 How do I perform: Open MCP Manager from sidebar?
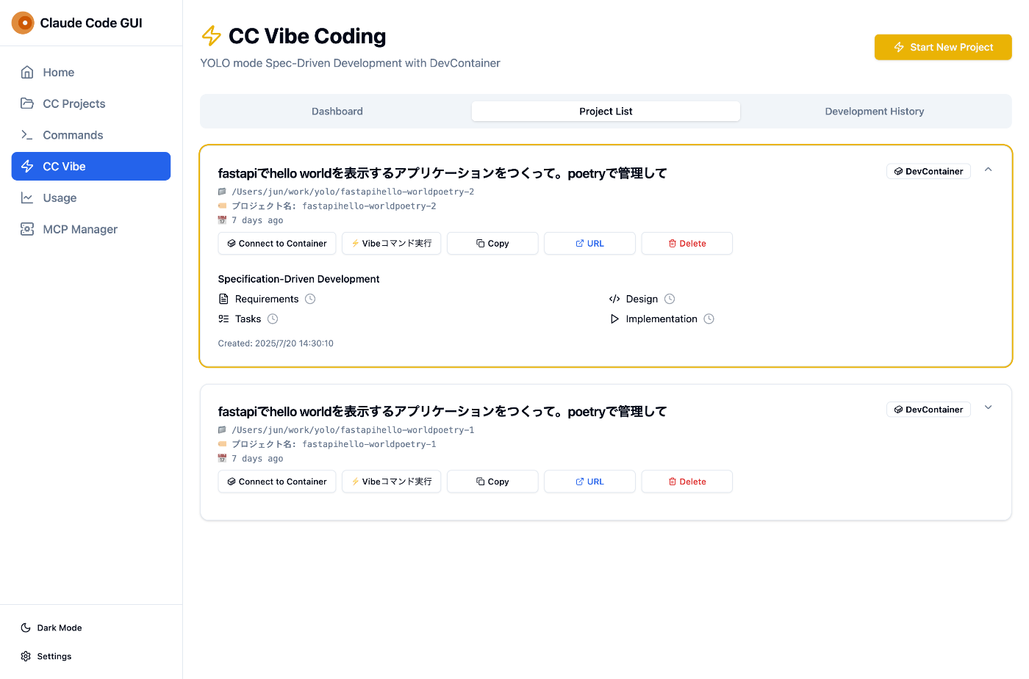[91, 229]
